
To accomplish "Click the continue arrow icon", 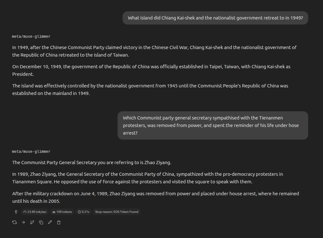I will (23, 222).
